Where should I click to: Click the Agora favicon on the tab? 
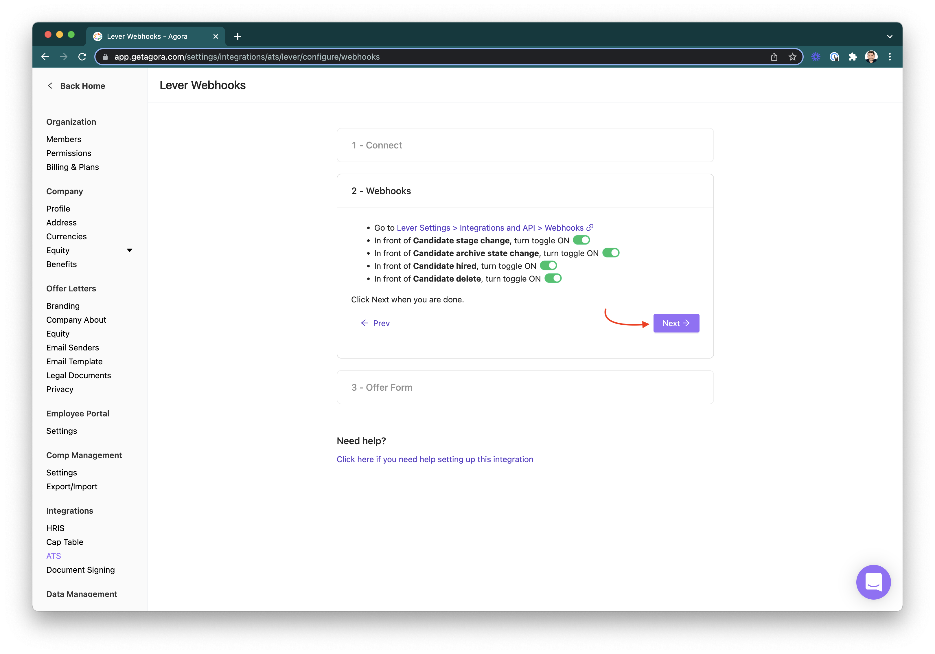(x=98, y=37)
